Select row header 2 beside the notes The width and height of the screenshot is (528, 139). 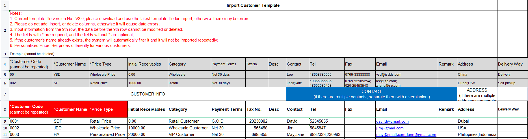coord(5,30)
